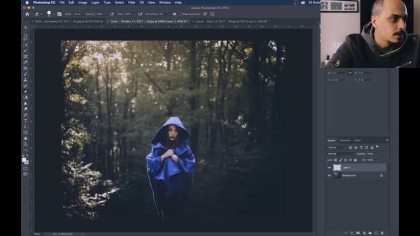
Task: Open the Normal blend mode dropdown
Action: [x=341, y=154]
